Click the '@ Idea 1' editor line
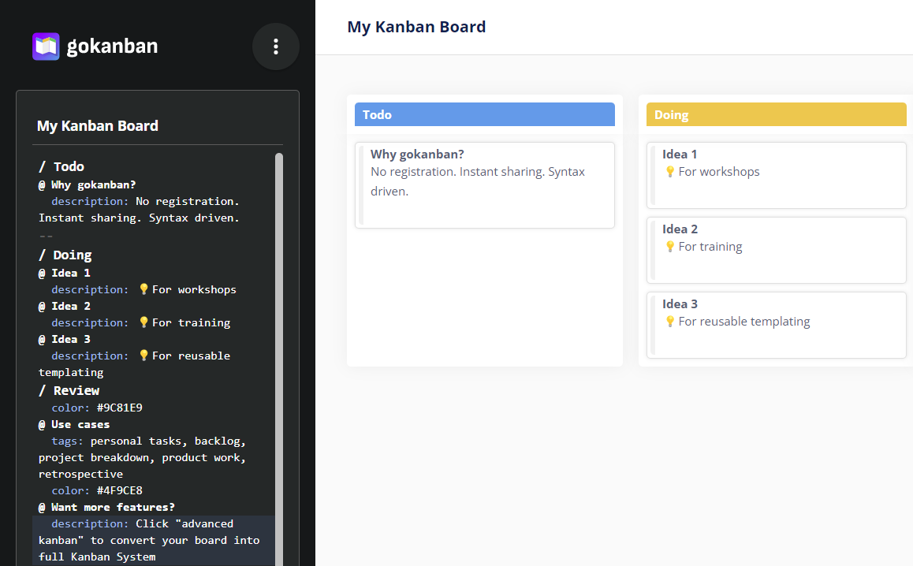This screenshot has height=566, width=913. (65, 273)
